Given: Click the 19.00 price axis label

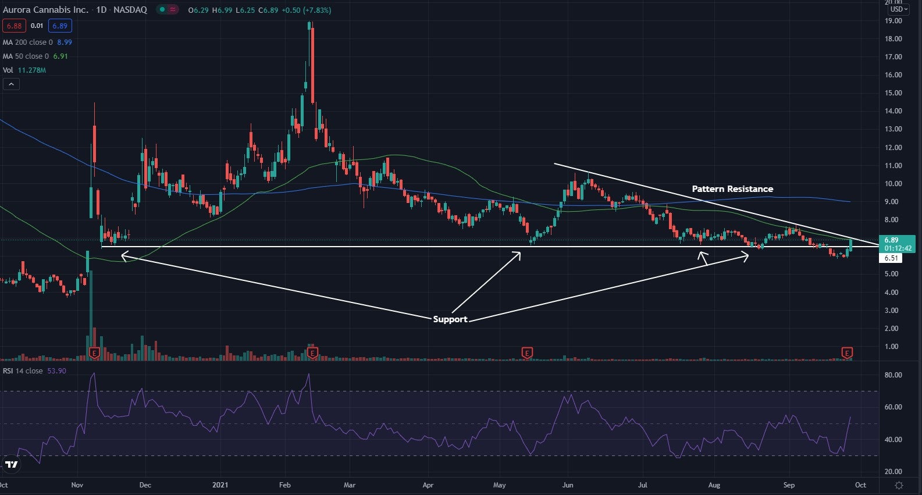Looking at the screenshot, I should coord(893,21).
